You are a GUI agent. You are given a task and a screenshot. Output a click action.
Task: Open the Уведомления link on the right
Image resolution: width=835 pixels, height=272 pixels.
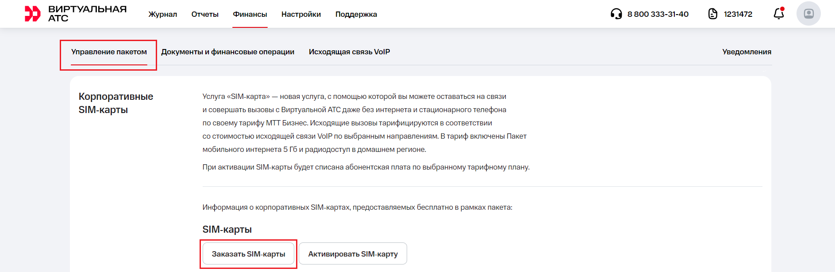746,52
